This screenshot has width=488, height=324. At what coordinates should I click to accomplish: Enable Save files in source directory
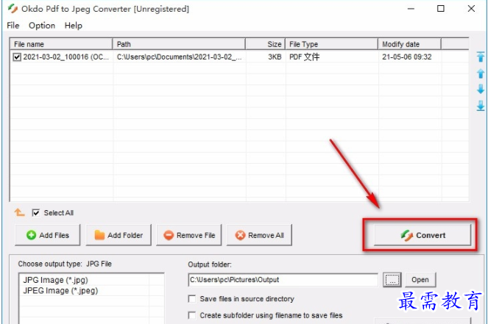pos(192,299)
